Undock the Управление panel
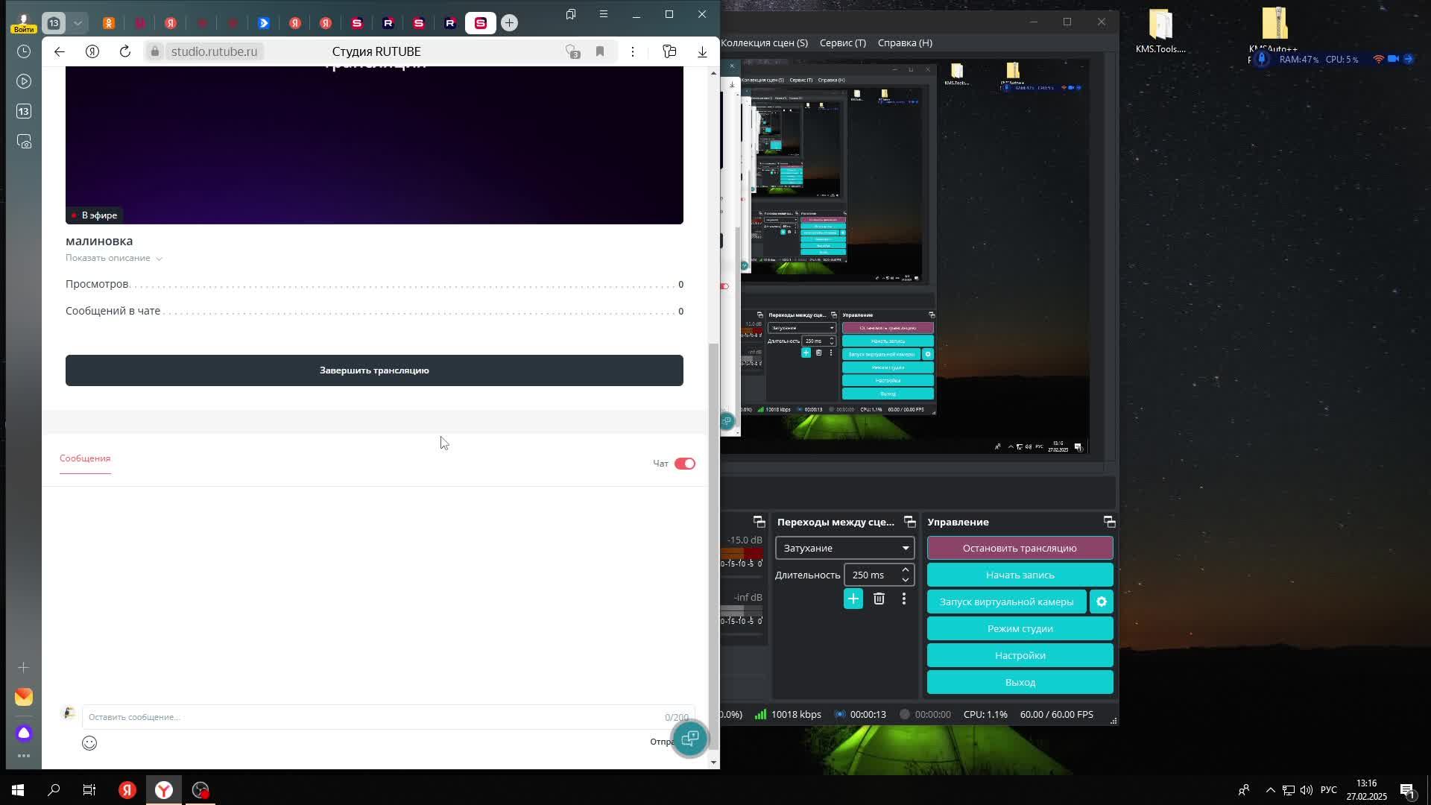 (1108, 522)
